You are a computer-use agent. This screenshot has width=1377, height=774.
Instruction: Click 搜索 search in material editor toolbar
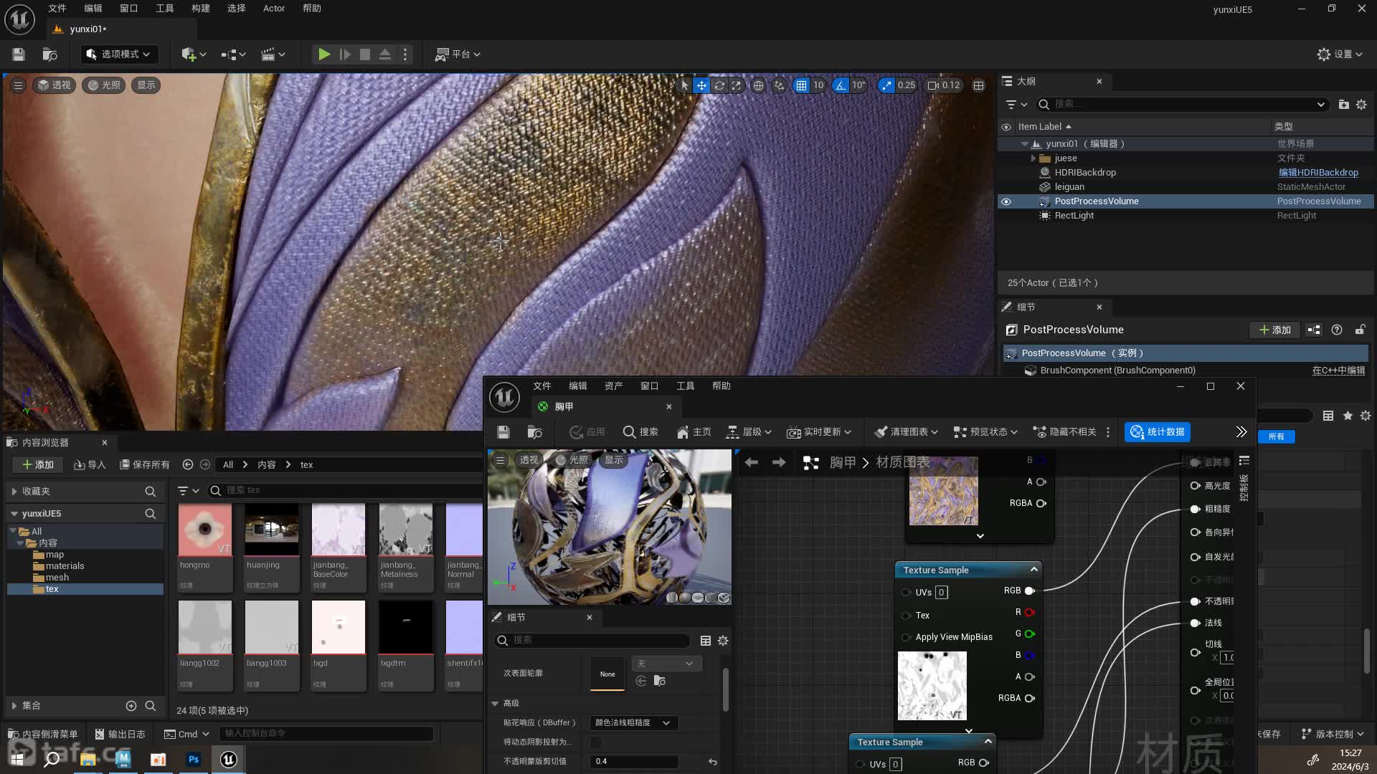coord(640,432)
